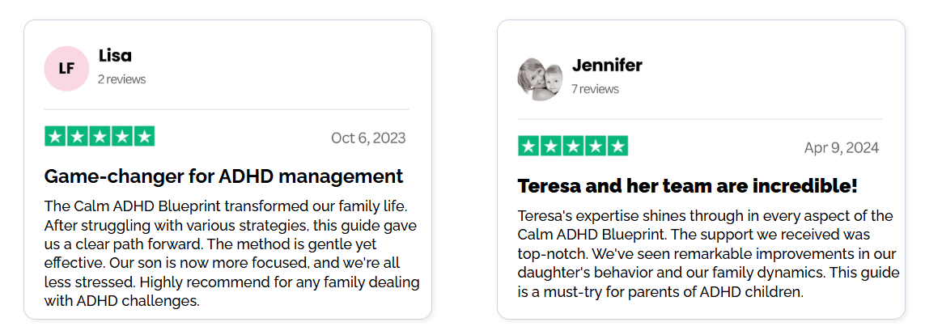Click third star in Lisa's rating

100,137
